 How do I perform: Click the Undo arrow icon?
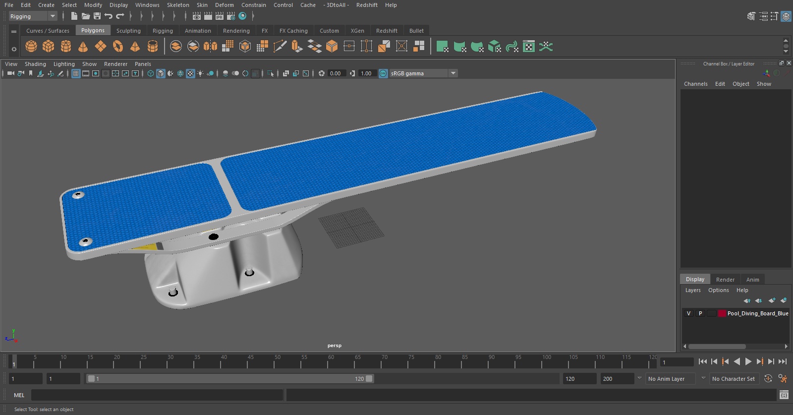tap(108, 16)
